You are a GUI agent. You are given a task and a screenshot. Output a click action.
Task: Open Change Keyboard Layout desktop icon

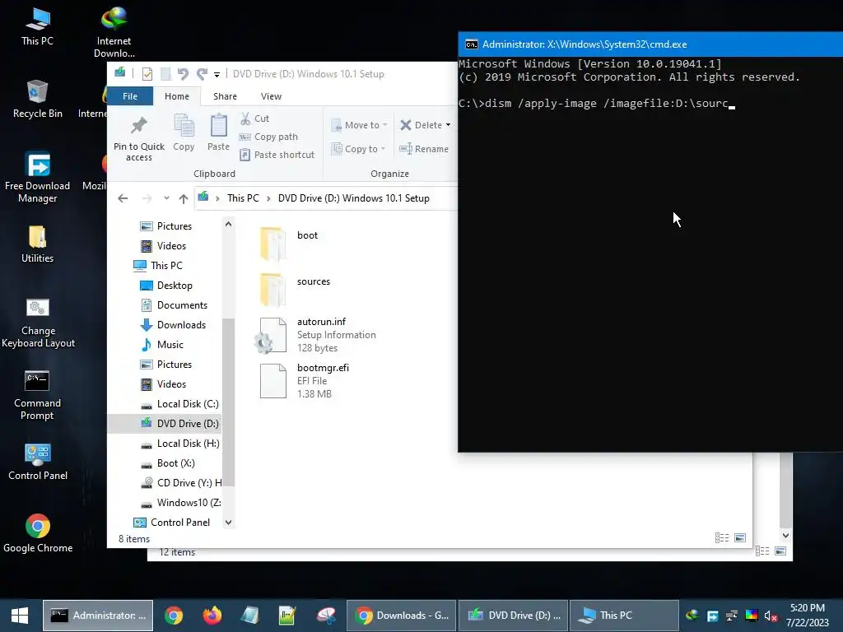[38, 323]
